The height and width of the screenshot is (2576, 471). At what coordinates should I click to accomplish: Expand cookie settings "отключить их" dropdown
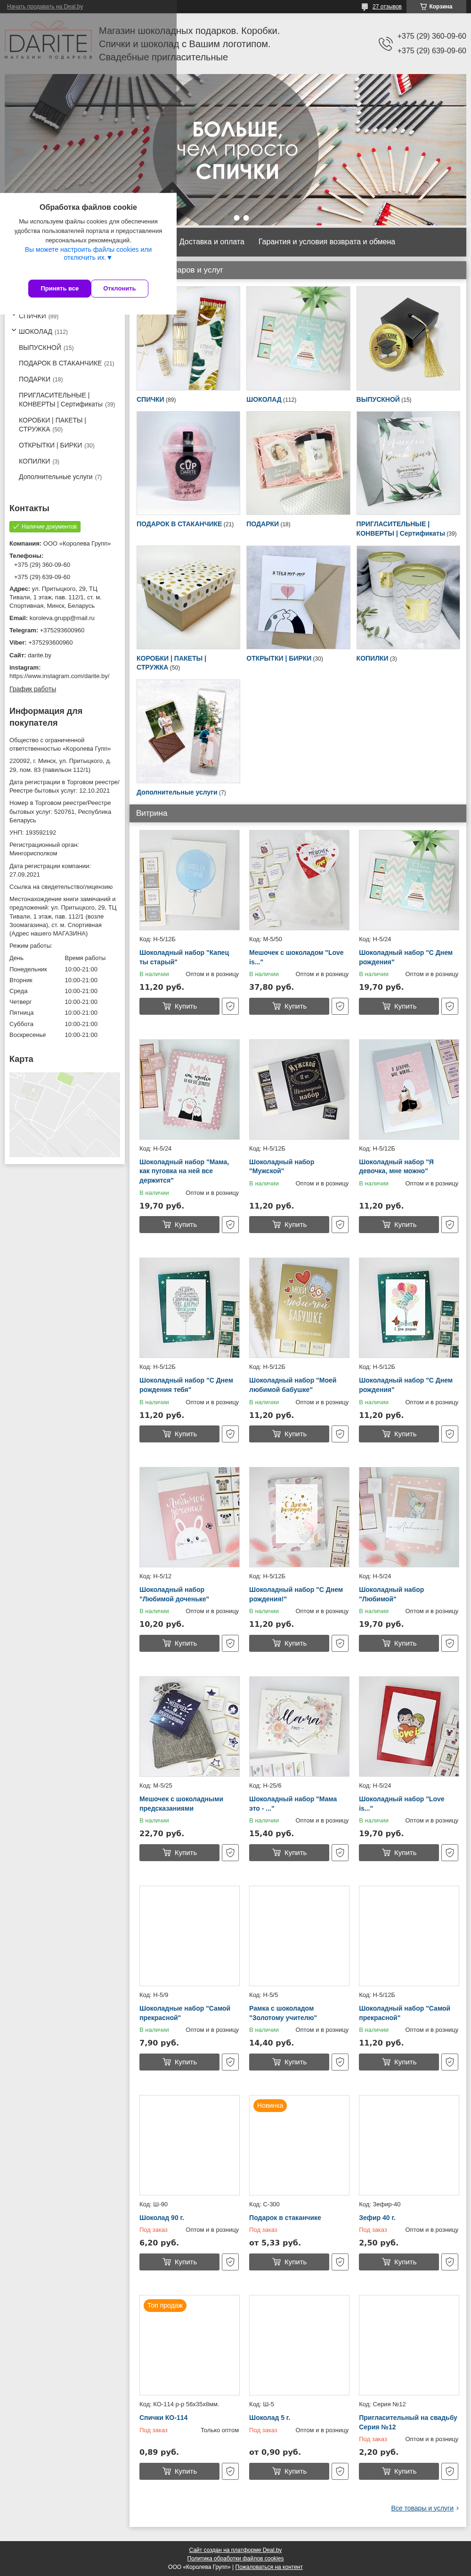click(x=88, y=258)
